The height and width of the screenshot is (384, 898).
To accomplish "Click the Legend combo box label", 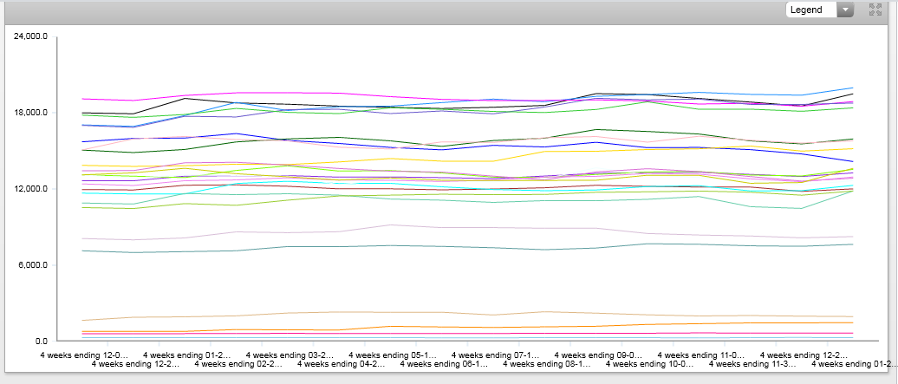I will pos(810,10).
